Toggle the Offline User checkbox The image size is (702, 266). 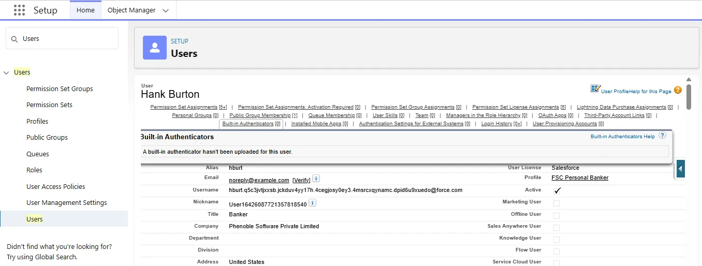(557, 215)
